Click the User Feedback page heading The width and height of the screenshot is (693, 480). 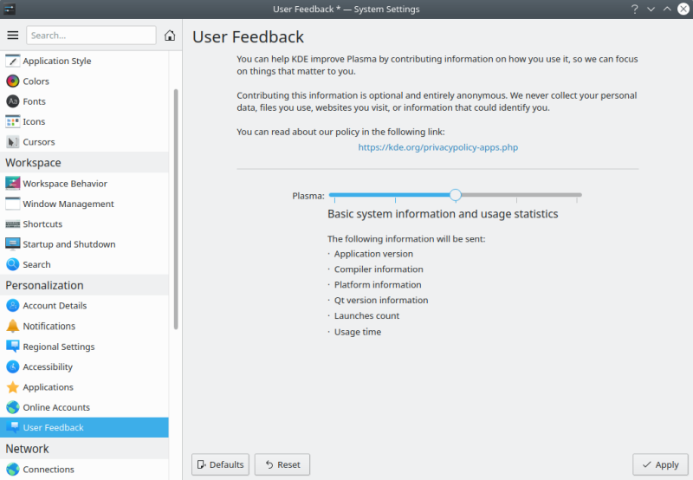(248, 37)
